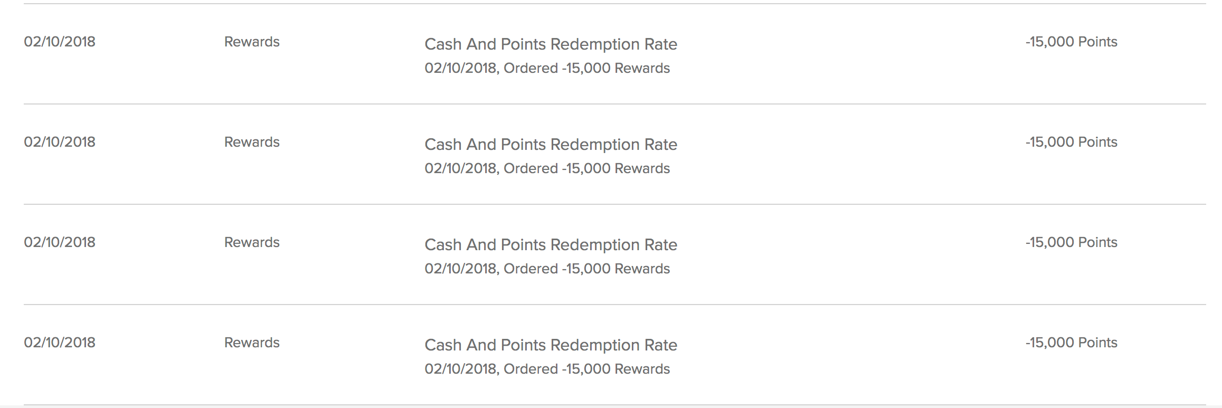Select the Rewards label in the first row
The height and width of the screenshot is (408, 1222).
(252, 42)
